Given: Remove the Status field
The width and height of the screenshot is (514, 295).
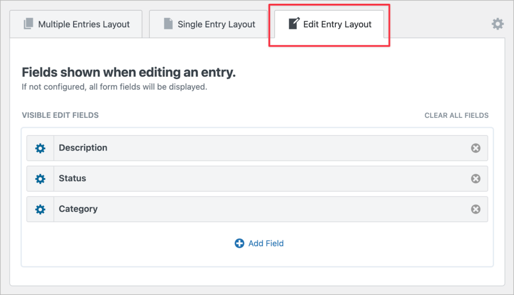Looking at the screenshot, I should click(475, 179).
